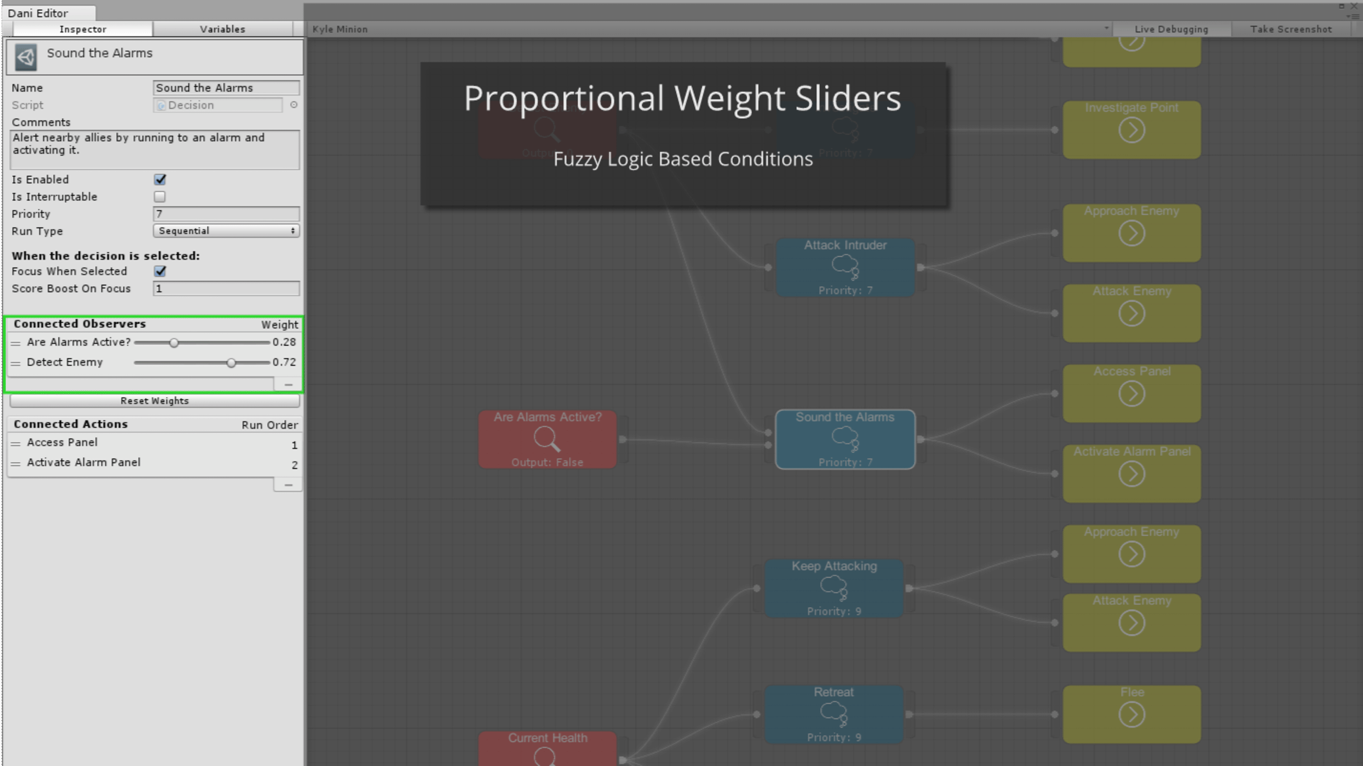Viewport: 1363px width, 766px height.
Task: Click the thought-cloud icon in the Retreat node
Action: tap(834, 714)
